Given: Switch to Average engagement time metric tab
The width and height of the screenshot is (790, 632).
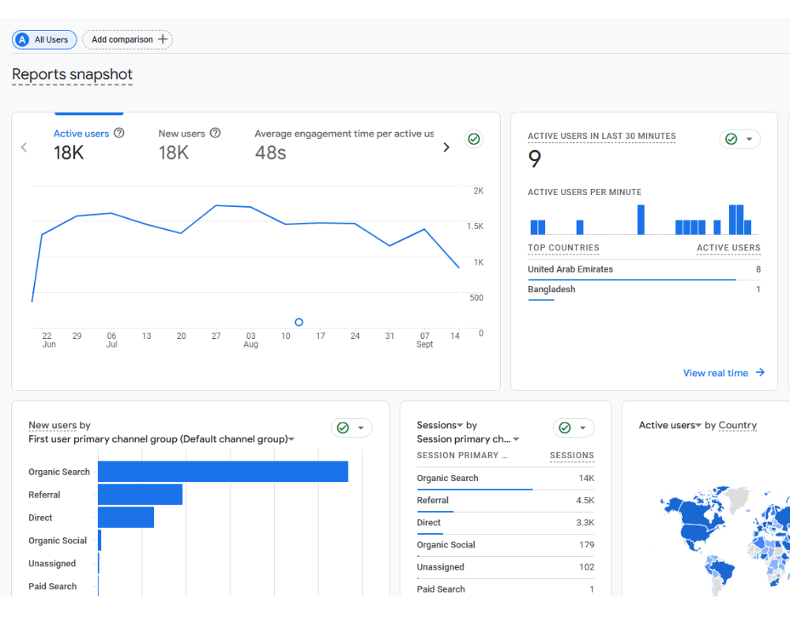Looking at the screenshot, I should coord(344,134).
